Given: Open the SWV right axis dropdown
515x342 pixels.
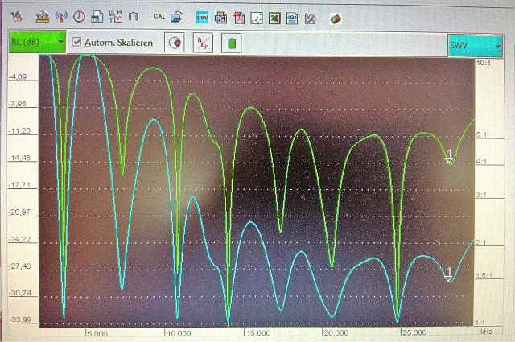Looking at the screenshot, I should click(x=475, y=46).
